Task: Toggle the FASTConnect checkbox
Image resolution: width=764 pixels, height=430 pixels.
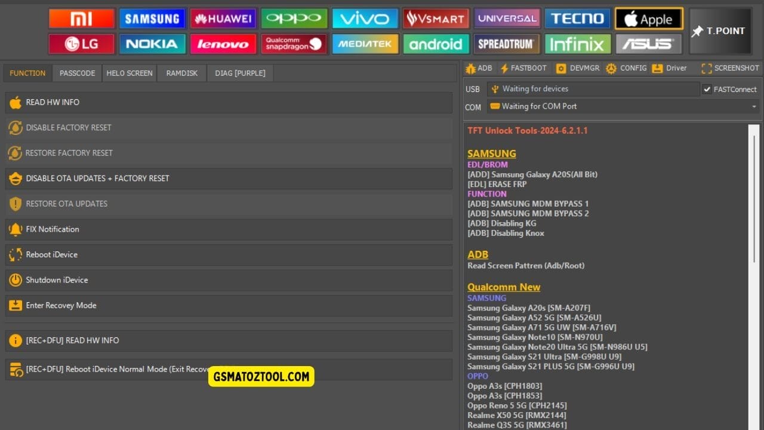Action: pyautogui.click(x=708, y=89)
